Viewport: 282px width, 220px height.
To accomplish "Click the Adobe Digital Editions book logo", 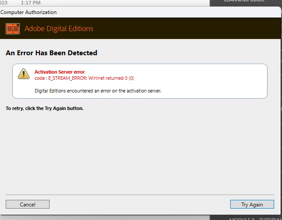I will 13,28.
